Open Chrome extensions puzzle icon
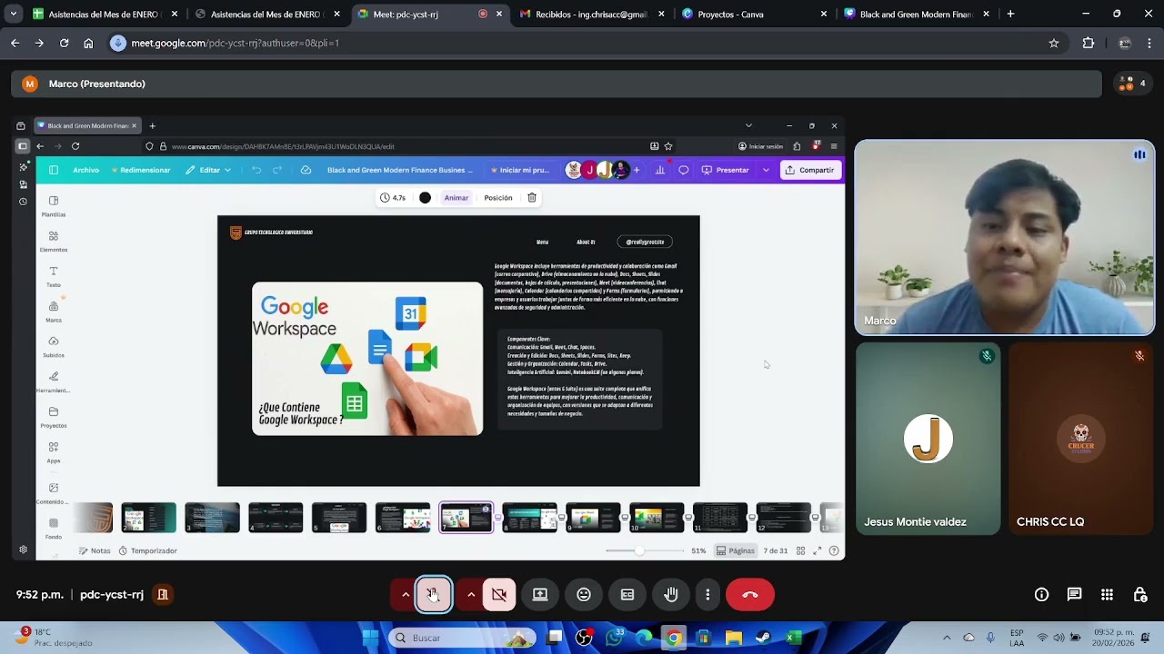Screen dimensions: 1164x654 [x=1089, y=43]
